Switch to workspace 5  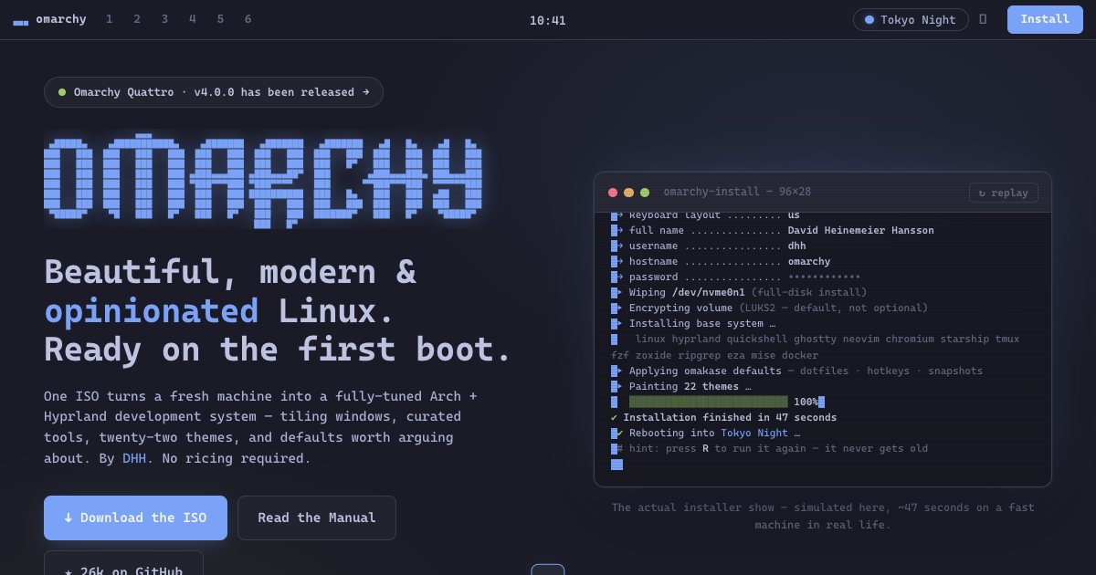point(220,19)
